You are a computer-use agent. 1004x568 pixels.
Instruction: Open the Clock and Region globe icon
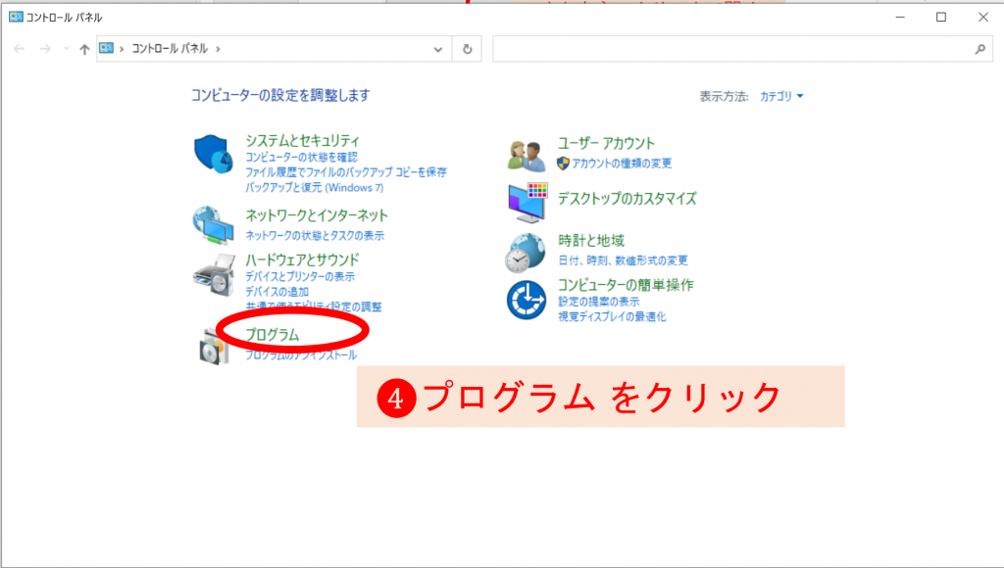[x=526, y=253]
